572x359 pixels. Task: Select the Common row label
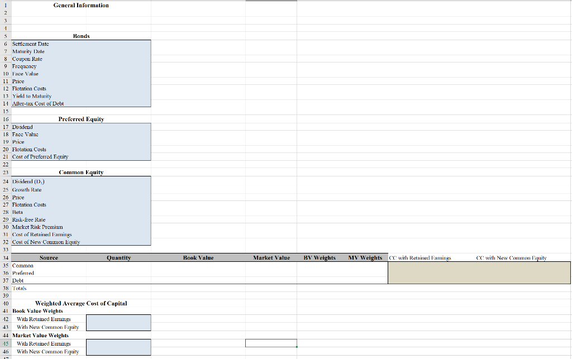coord(49,266)
